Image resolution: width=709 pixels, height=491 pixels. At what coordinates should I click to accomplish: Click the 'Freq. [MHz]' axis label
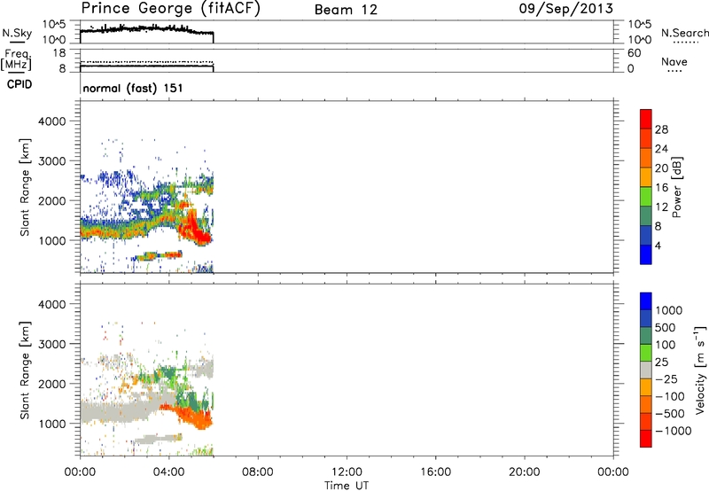coord(17,59)
